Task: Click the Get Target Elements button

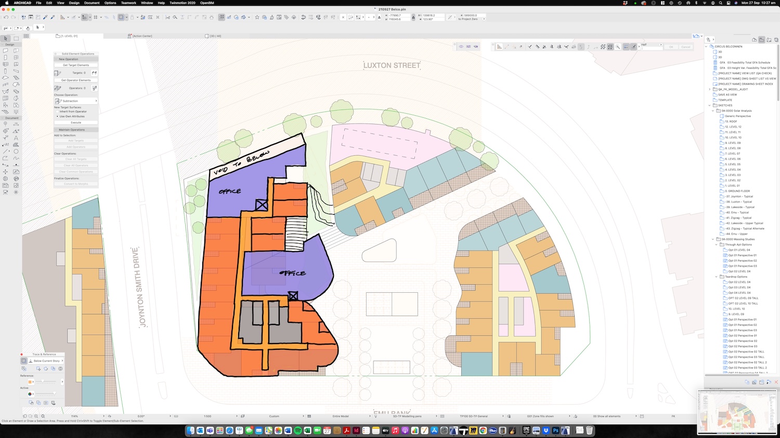Action: 76,65
